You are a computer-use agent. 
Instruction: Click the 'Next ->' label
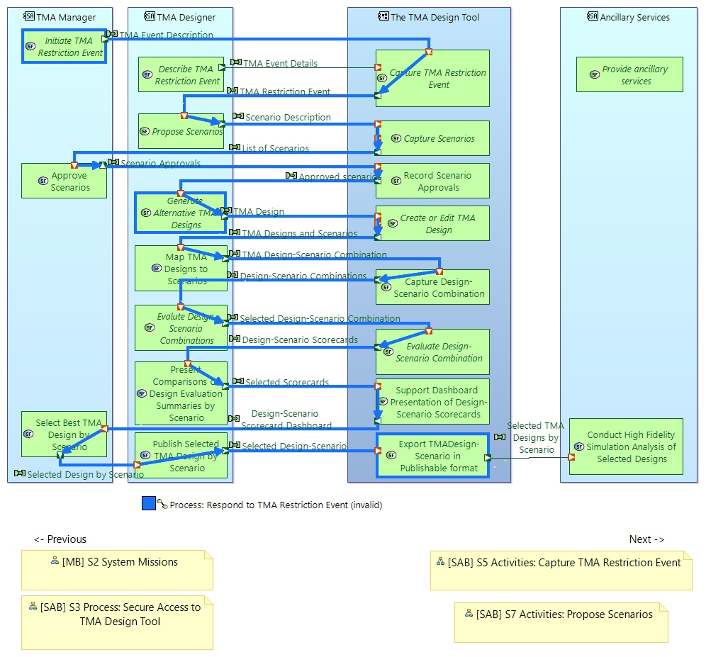click(646, 539)
